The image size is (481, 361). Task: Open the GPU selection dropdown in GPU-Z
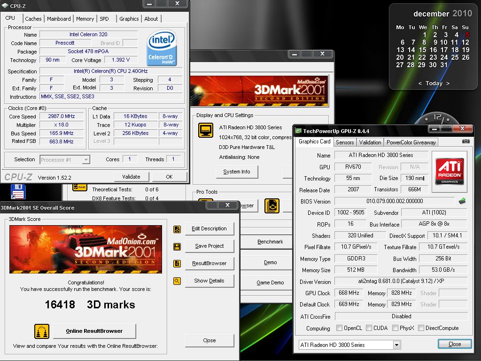coord(396,345)
